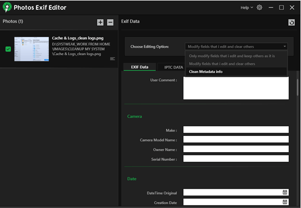Click the Camera section heading
This screenshot has height=208, width=301.
point(134,117)
